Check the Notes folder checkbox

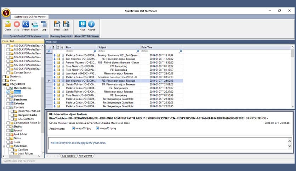click(8, 138)
